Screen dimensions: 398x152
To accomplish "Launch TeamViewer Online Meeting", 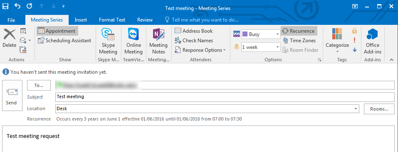I will (x=133, y=41).
